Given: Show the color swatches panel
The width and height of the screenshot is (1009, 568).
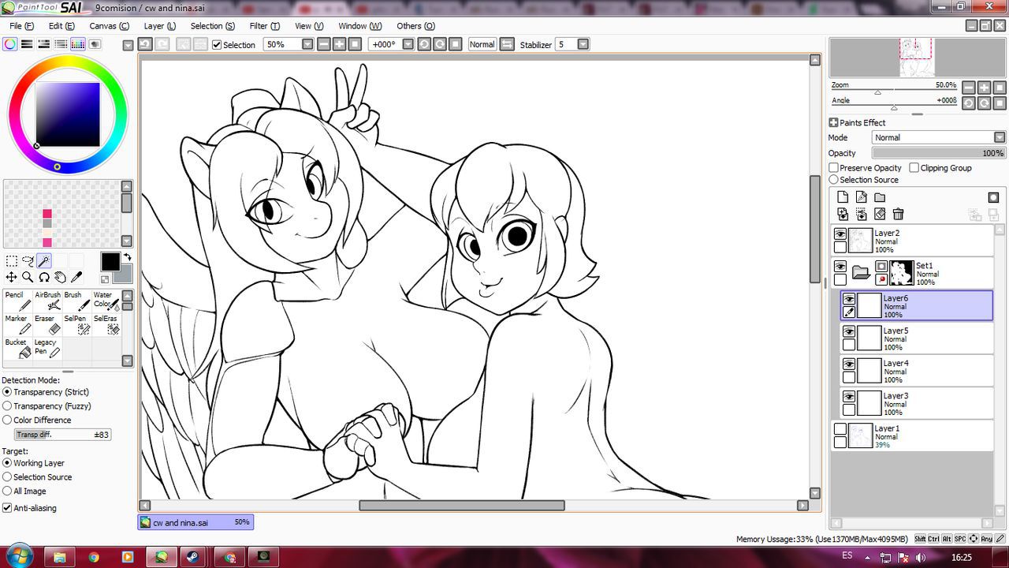Looking at the screenshot, I should [78, 44].
